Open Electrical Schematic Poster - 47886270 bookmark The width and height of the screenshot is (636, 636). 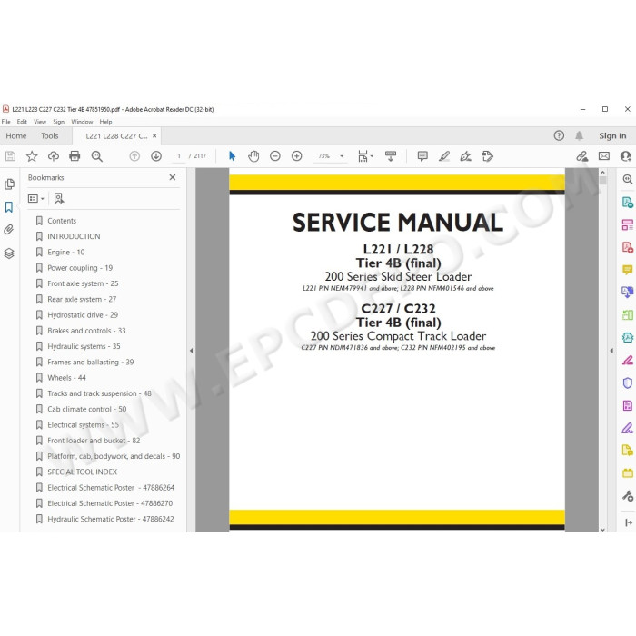point(110,503)
